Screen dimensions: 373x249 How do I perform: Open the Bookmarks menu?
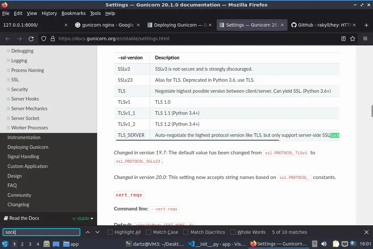pyautogui.click(x=73, y=13)
